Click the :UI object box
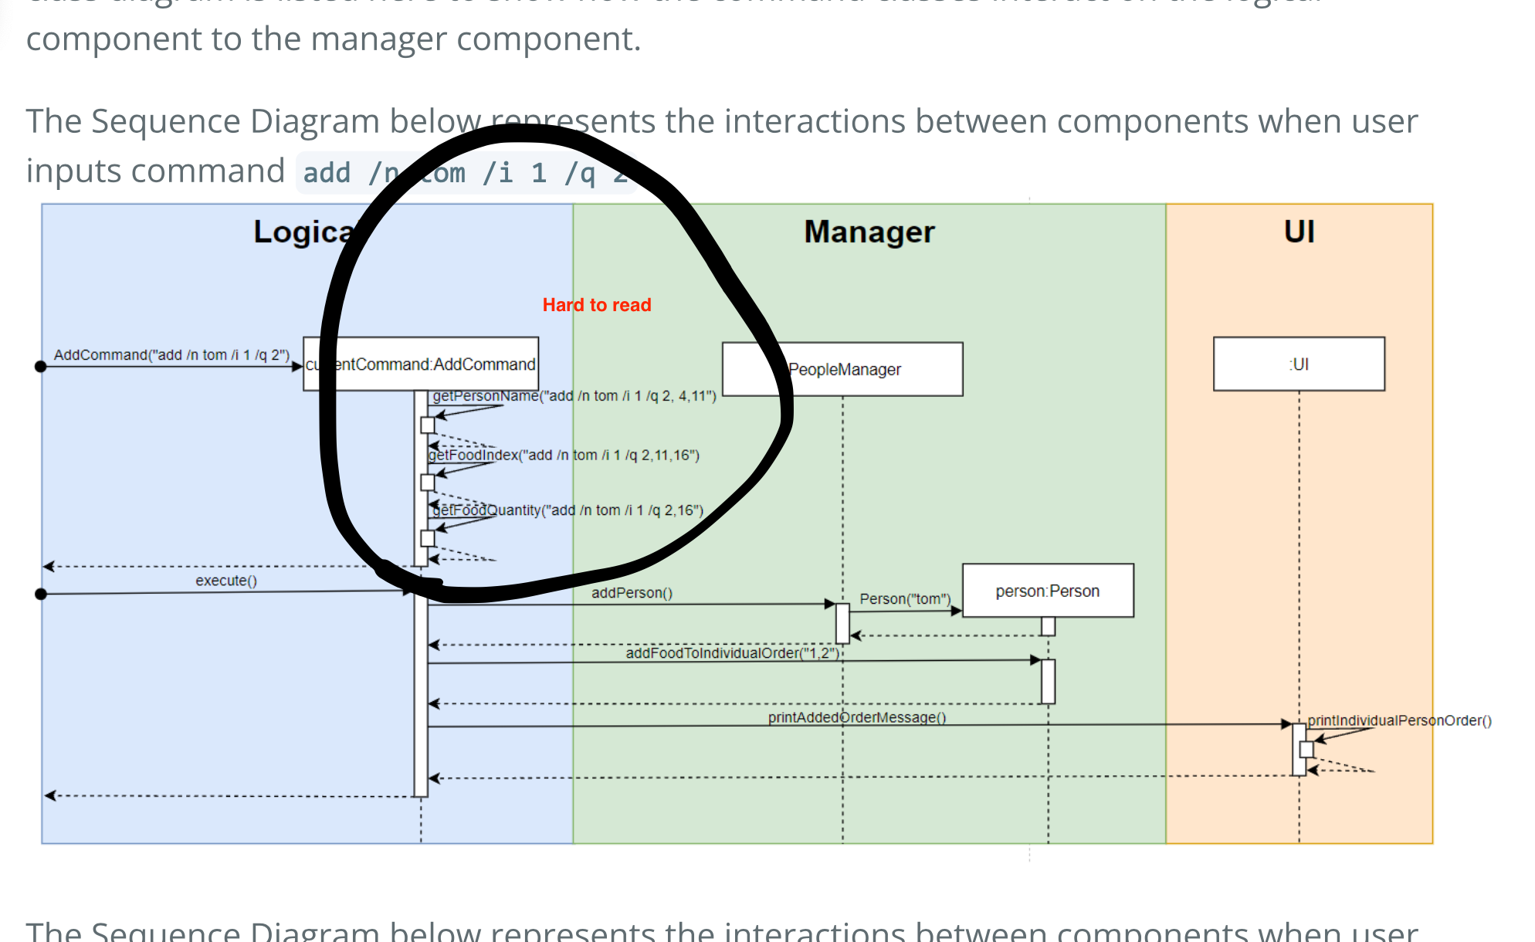 coord(1298,364)
